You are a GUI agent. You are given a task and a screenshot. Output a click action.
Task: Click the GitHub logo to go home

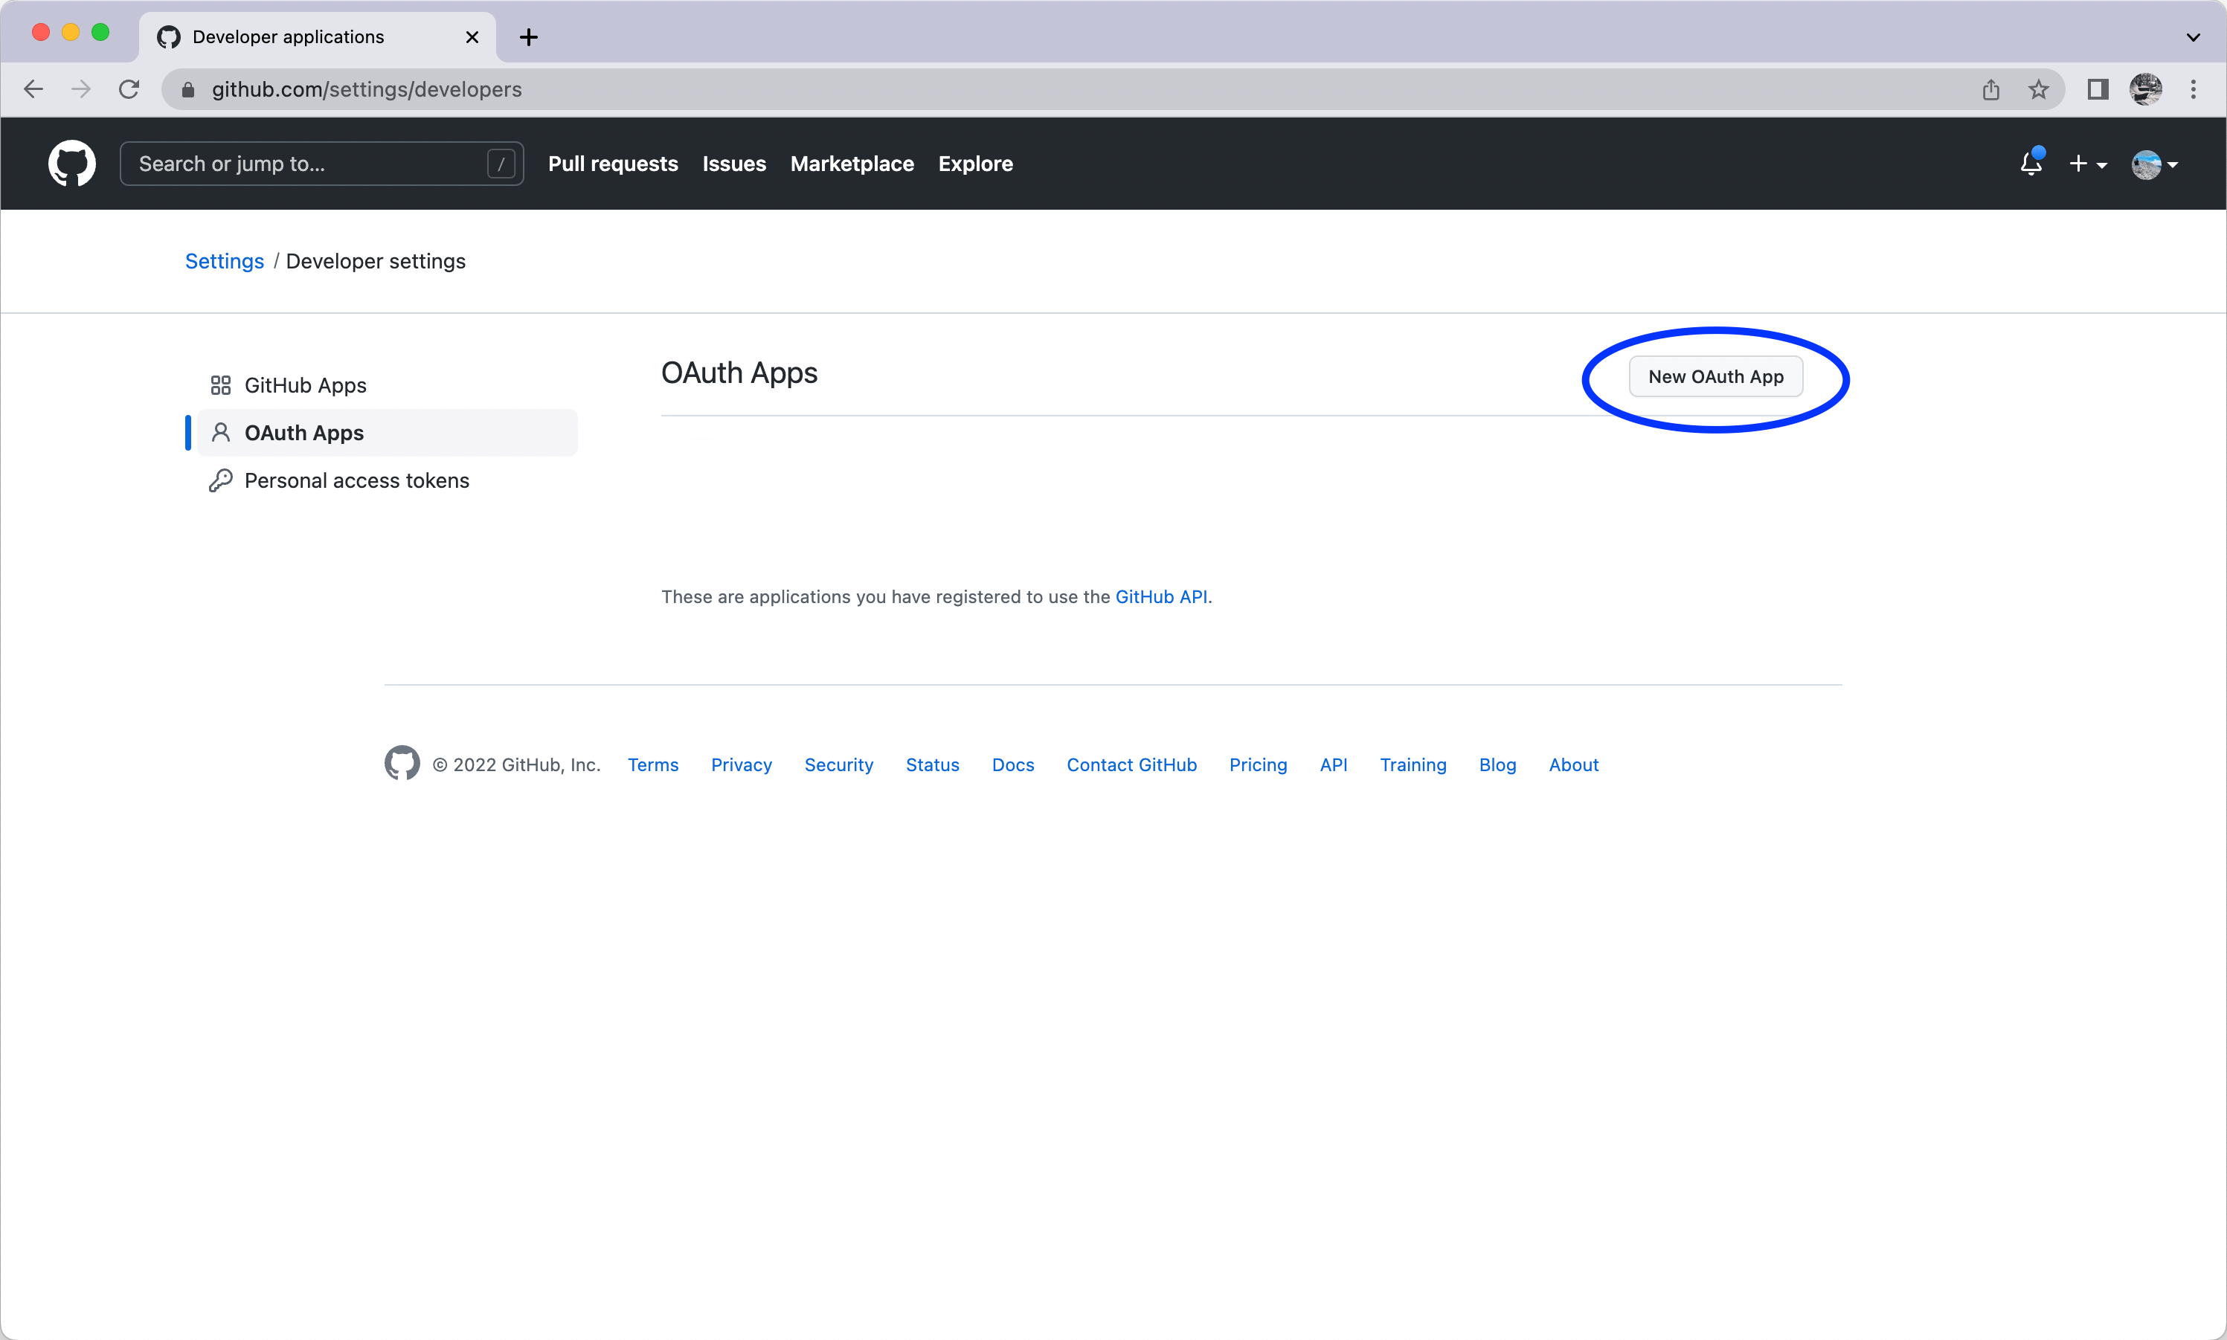(71, 164)
